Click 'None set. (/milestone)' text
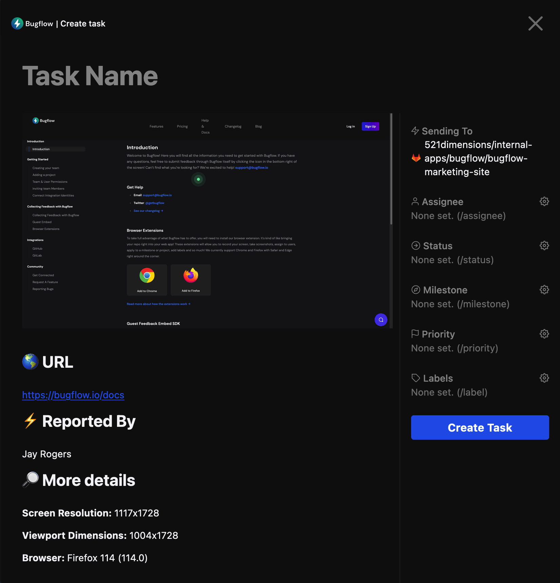The width and height of the screenshot is (560, 583). coord(460,304)
